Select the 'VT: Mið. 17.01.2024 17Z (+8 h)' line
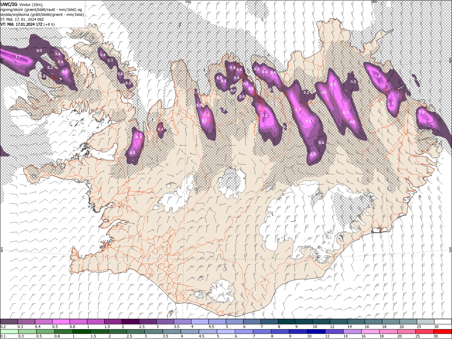Screen dimensions: 452x339 pyautogui.click(x=28, y=24)
